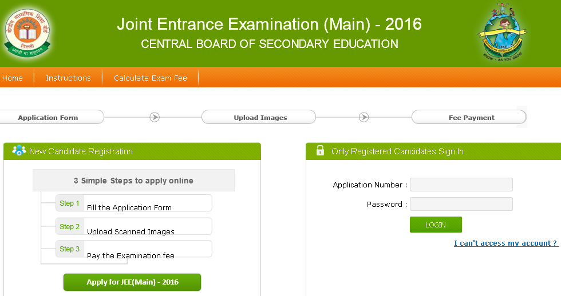Select the Upload Images step pill
561x296 pixels.
pyautogui.click(x=260, y=118)
